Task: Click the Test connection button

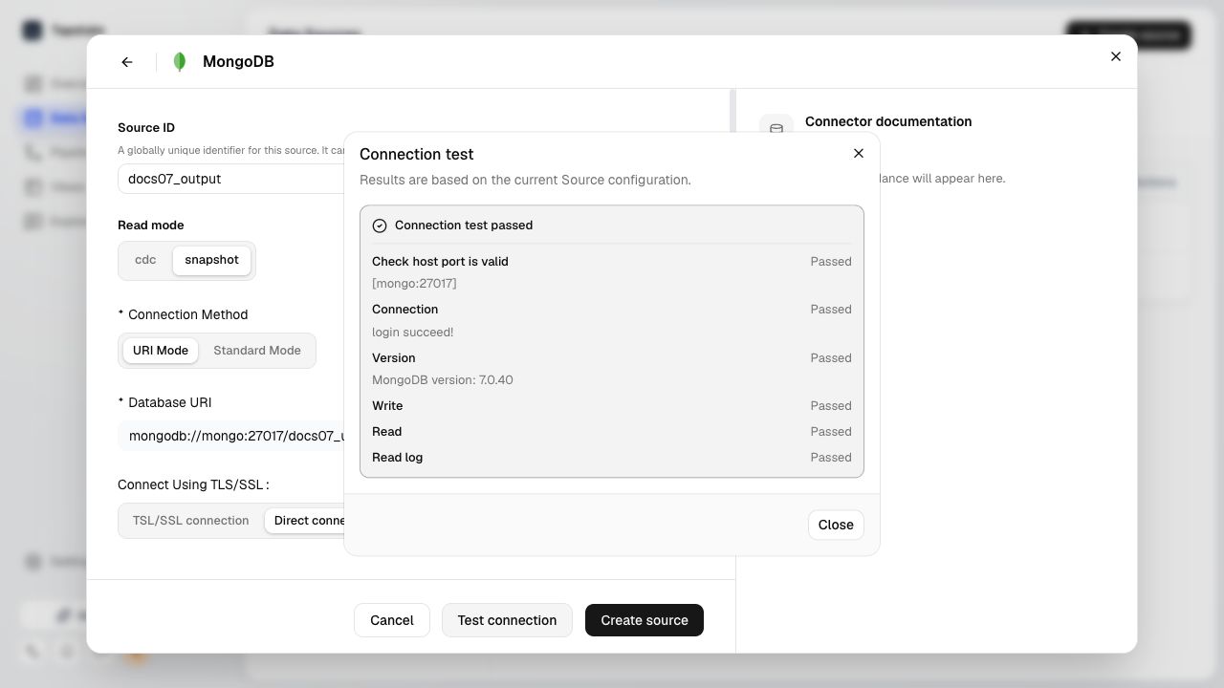Action: 507,620
